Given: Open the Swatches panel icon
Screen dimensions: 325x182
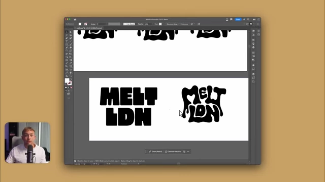Looking at the screenshot, I should tap(253, 40).
